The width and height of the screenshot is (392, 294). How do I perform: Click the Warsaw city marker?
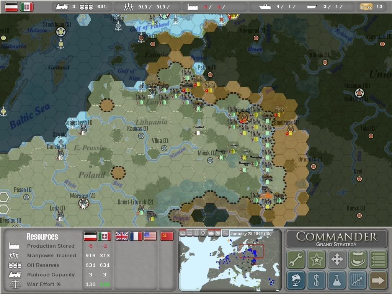click(x=83, y=203)
